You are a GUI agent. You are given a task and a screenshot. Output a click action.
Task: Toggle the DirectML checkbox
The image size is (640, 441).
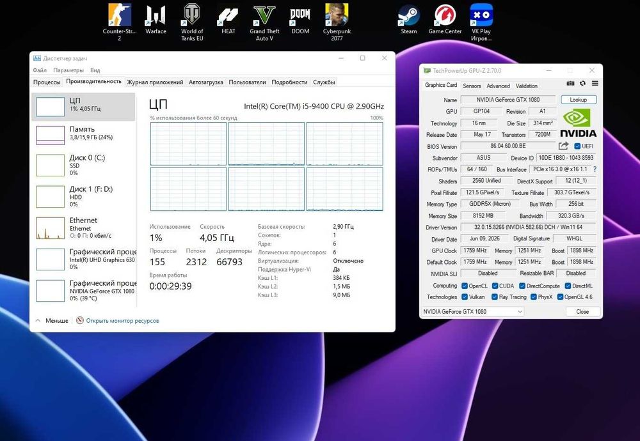point(568,286)
